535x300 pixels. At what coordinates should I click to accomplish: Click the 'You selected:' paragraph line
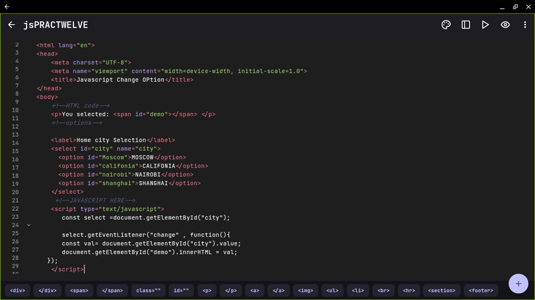133,114
